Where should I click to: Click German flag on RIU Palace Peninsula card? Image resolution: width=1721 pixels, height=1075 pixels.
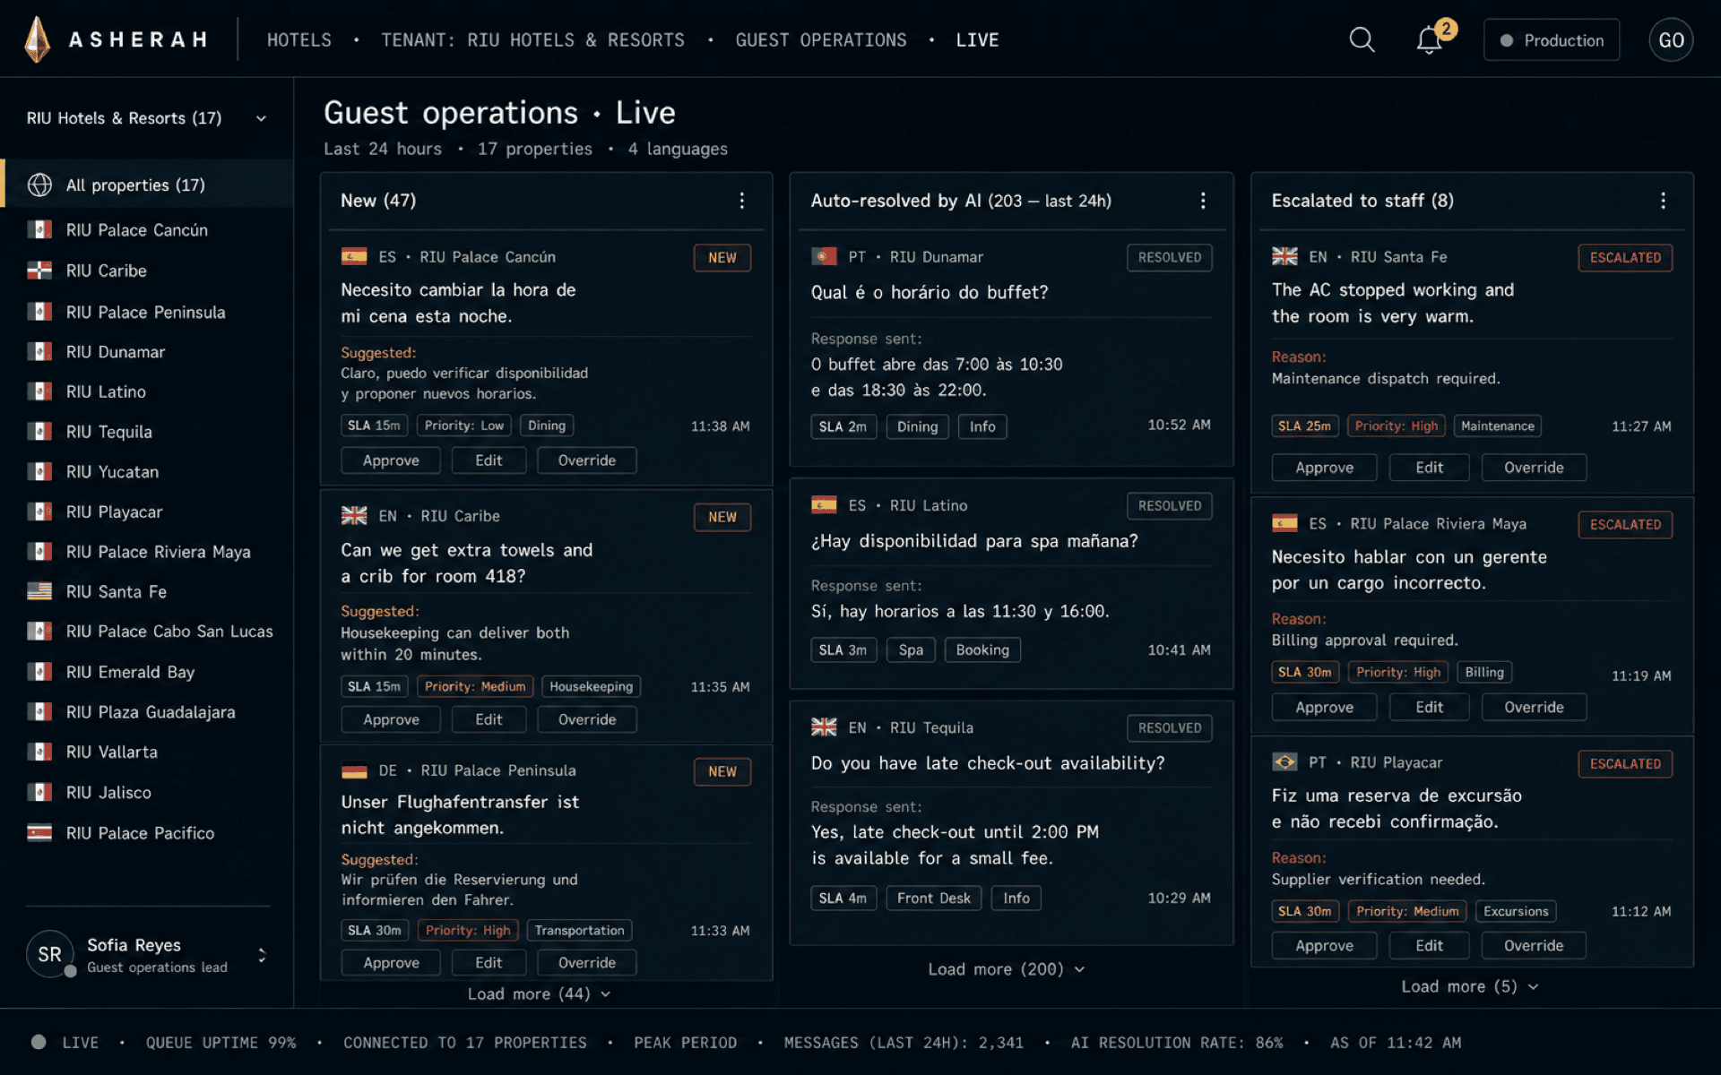(354, 770)
